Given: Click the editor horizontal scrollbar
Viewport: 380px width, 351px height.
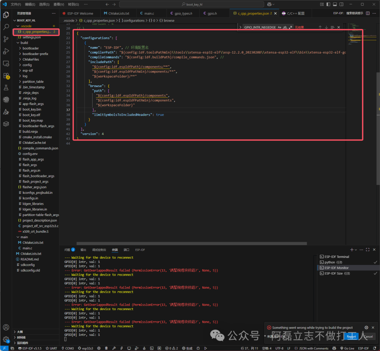Looking at the screenshot, I should coord(191,244).
